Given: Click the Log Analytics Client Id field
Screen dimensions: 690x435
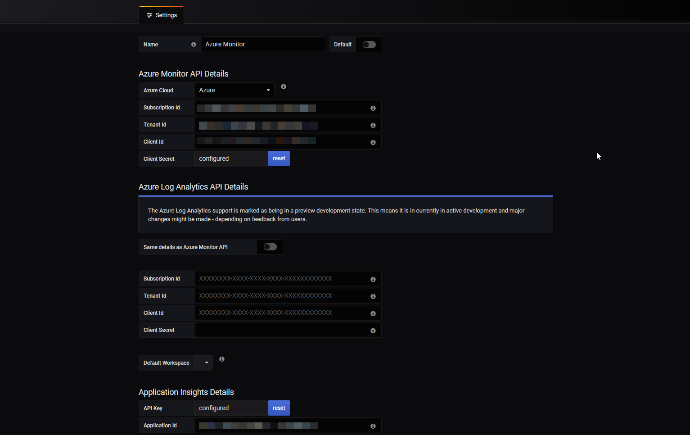Looking at the screenshot, I should coord(288,313).
